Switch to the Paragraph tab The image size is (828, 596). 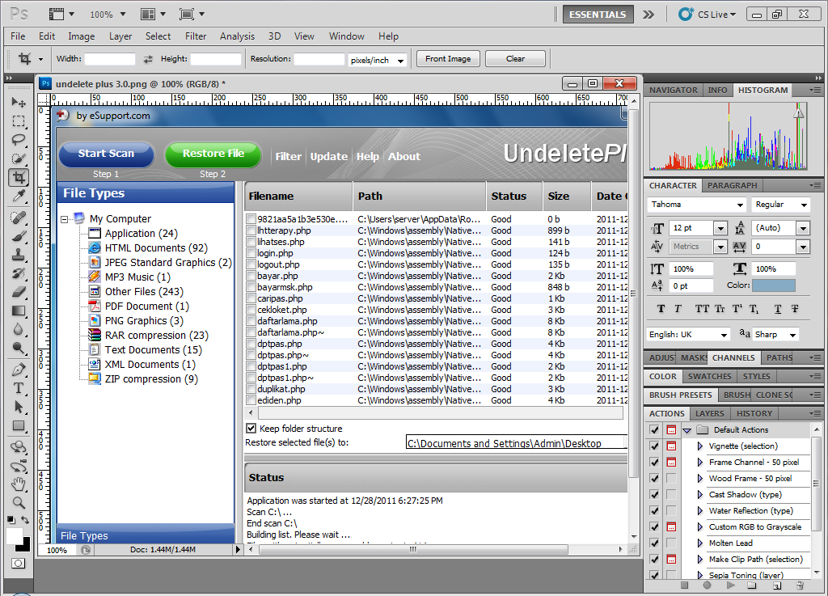[732, 186]
